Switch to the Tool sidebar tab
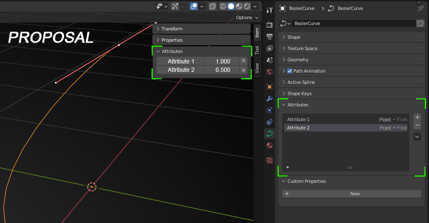 257,50
